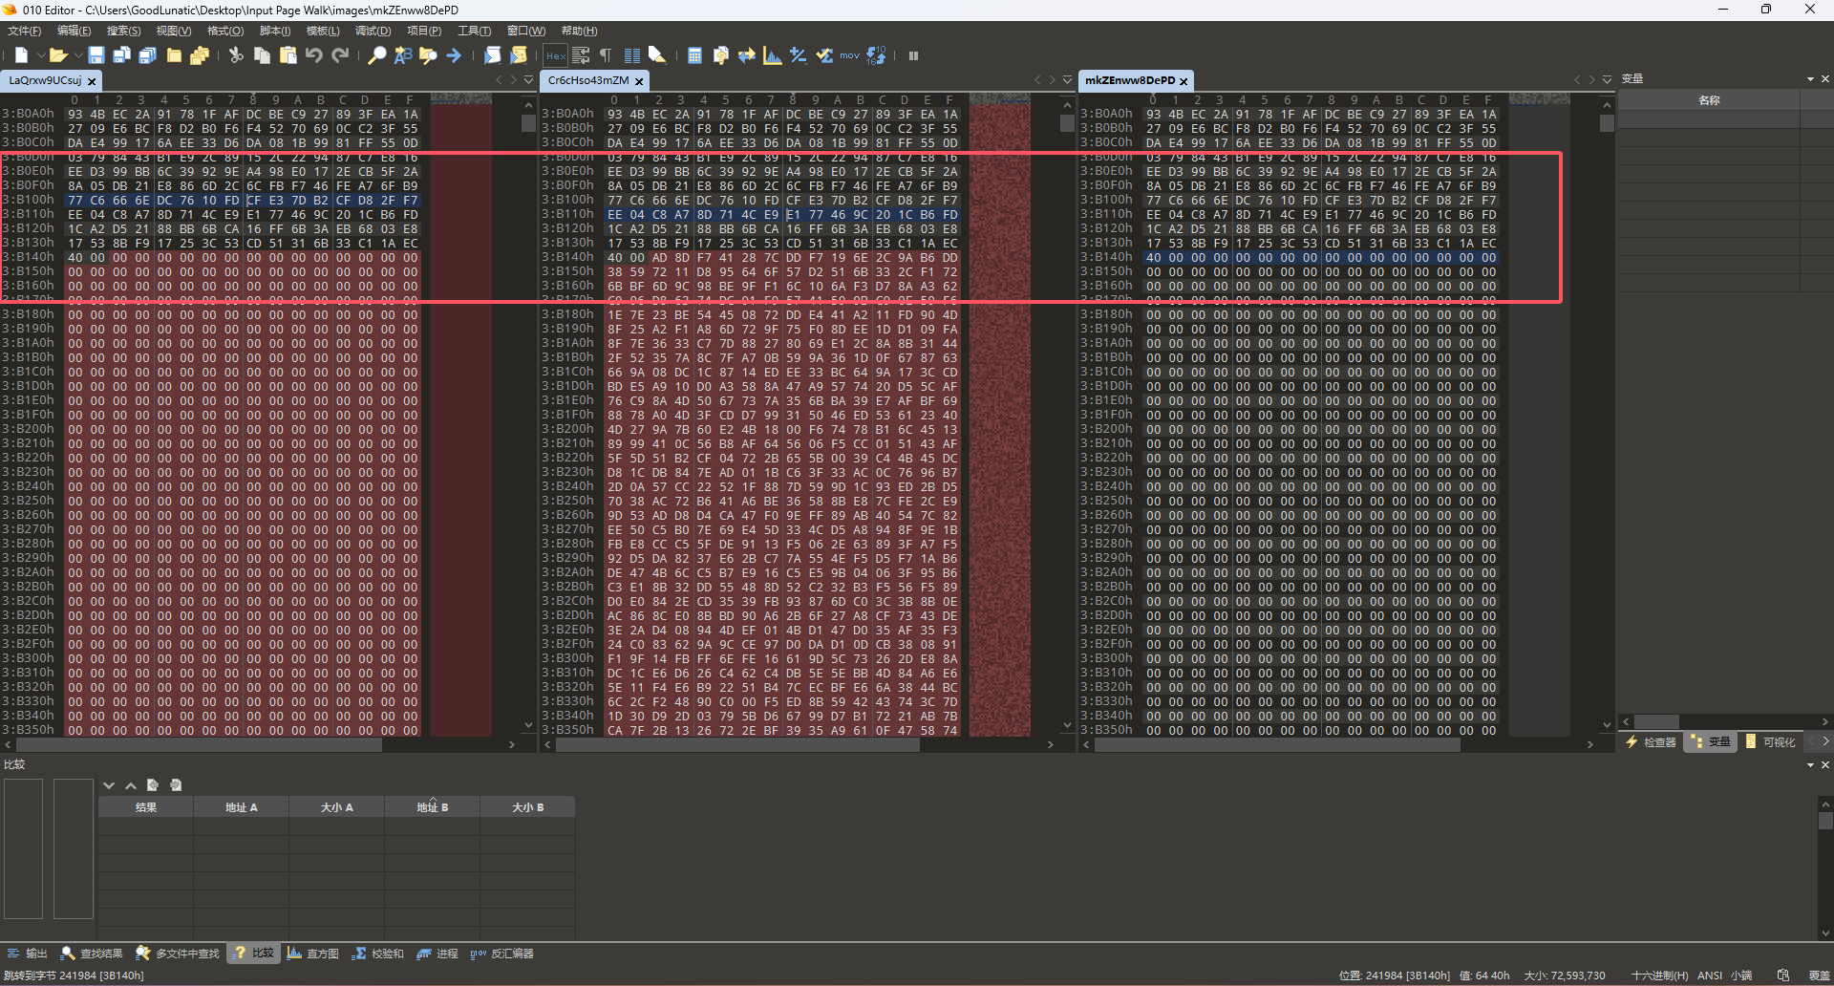Click the highlighter icon in toolbar
The image size is (1834, 986).
point(657,55)
